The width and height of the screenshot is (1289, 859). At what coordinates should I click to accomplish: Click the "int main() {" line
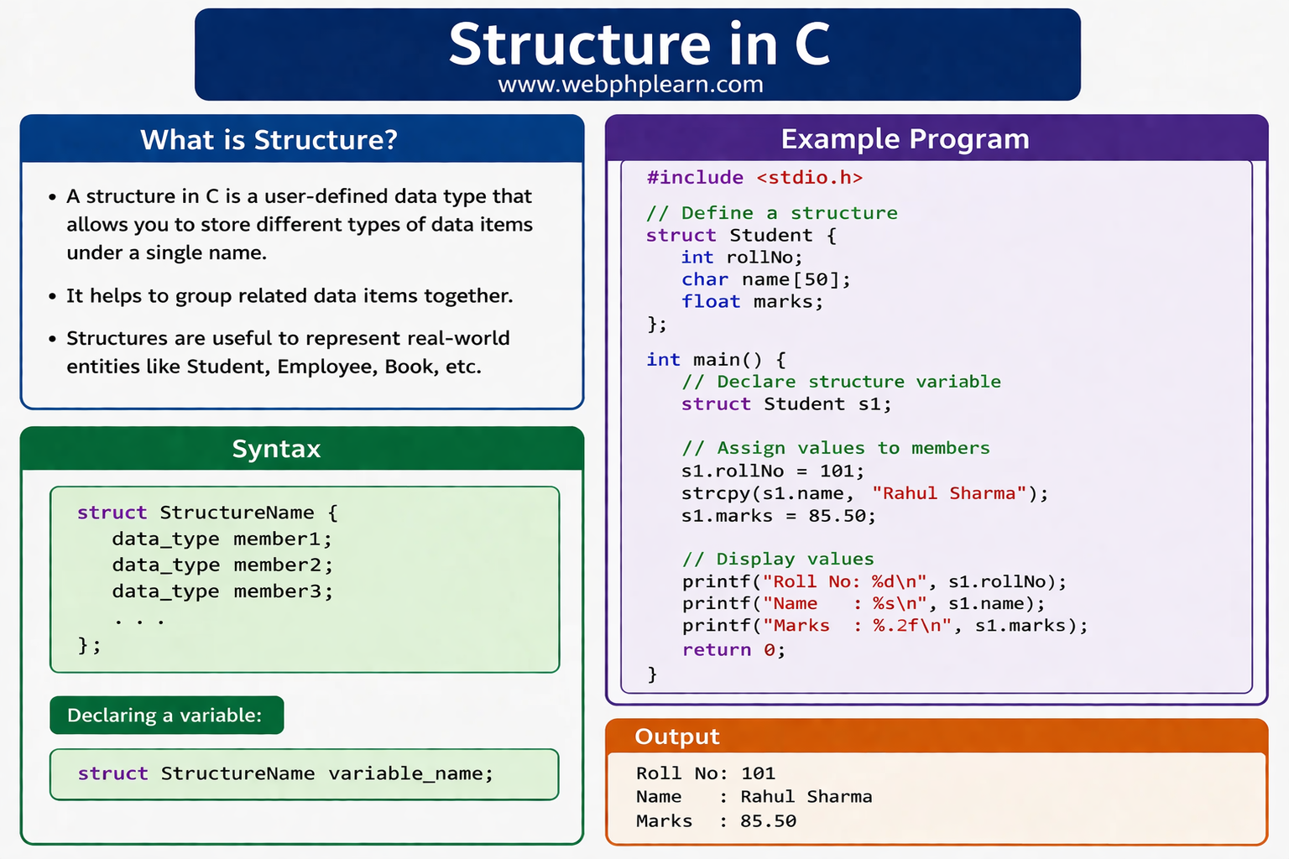coord(716,360)
